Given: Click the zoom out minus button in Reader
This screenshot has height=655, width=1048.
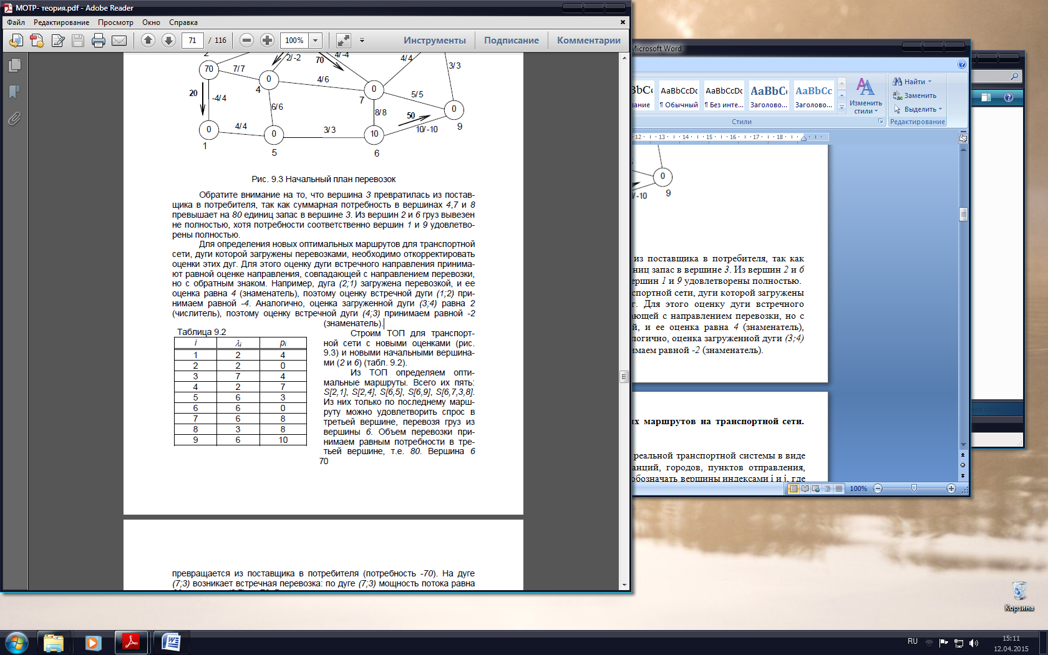Looking at the screenshot, I should (246, 40).
